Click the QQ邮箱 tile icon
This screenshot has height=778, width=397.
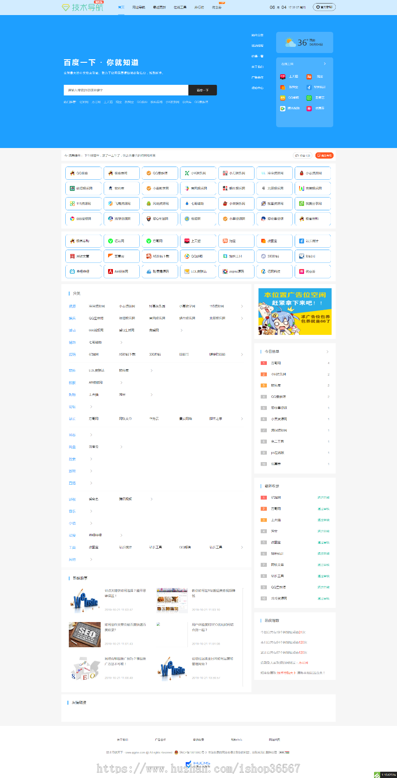[187, 256]
